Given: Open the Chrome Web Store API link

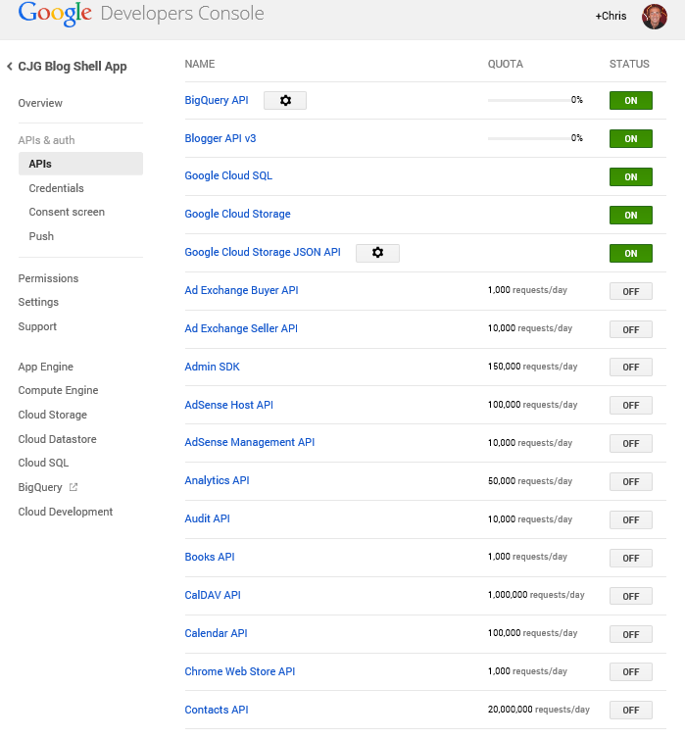Looking at the screenshot, I should pyautogui.click(x=239, y=671).
